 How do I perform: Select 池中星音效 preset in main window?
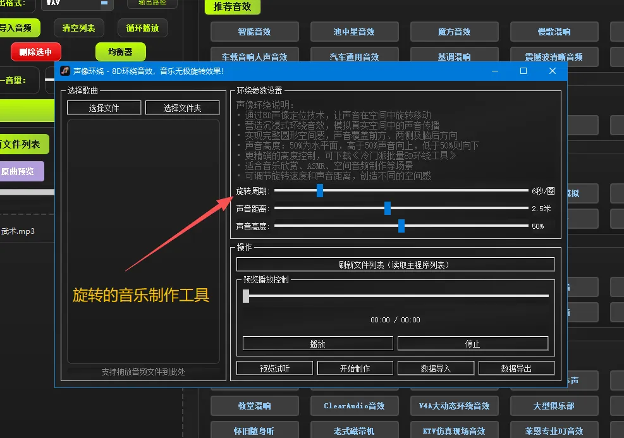point(354,32)
